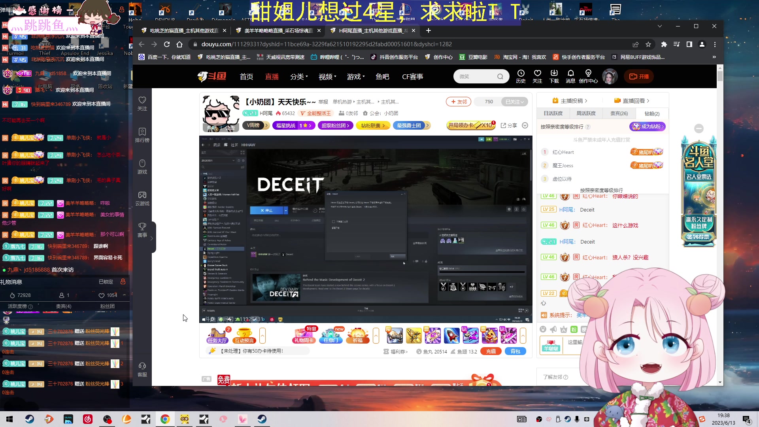Viewport: 759px width, 427px height.
Task: Click the user avatar in Douyu header
Action: click(x=610, y=76)
